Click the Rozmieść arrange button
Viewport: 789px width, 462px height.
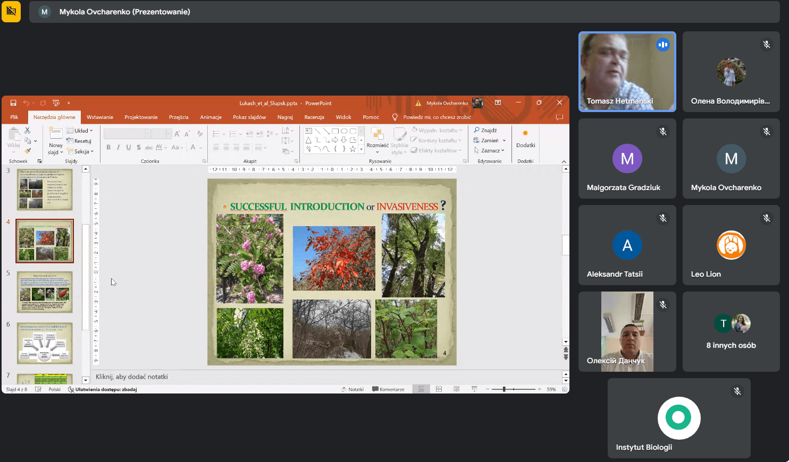pyautogui.click(x=377, y=140)
